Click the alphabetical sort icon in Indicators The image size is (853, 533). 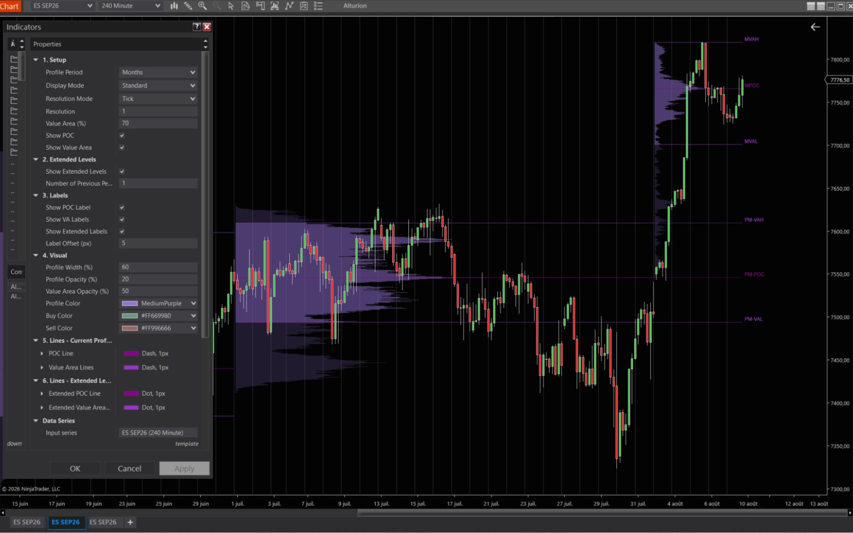point(13,44)
